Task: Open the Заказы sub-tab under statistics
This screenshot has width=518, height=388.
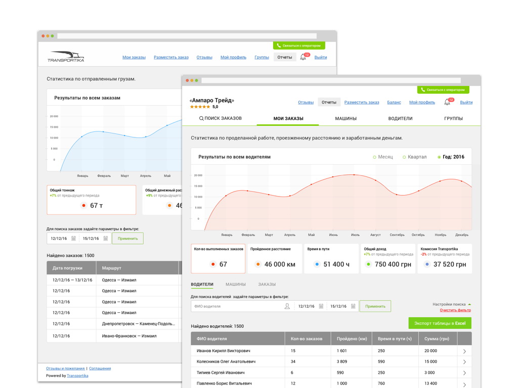Action: [x=267, y=284]
